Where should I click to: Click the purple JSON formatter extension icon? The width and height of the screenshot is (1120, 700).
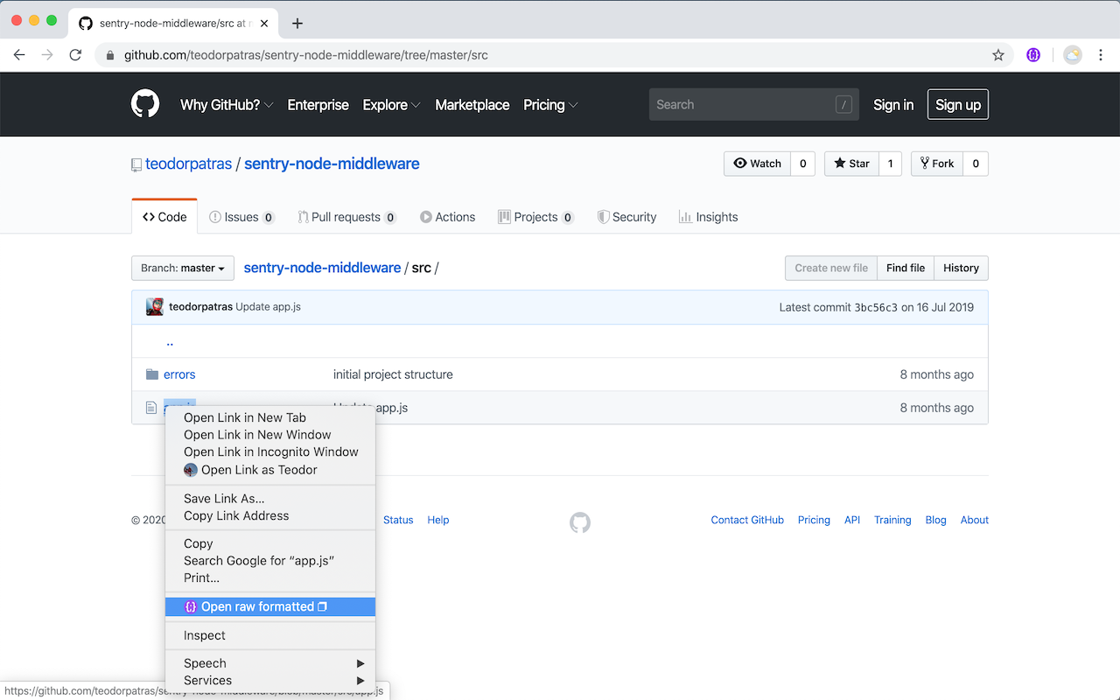tap(1033, 55)
